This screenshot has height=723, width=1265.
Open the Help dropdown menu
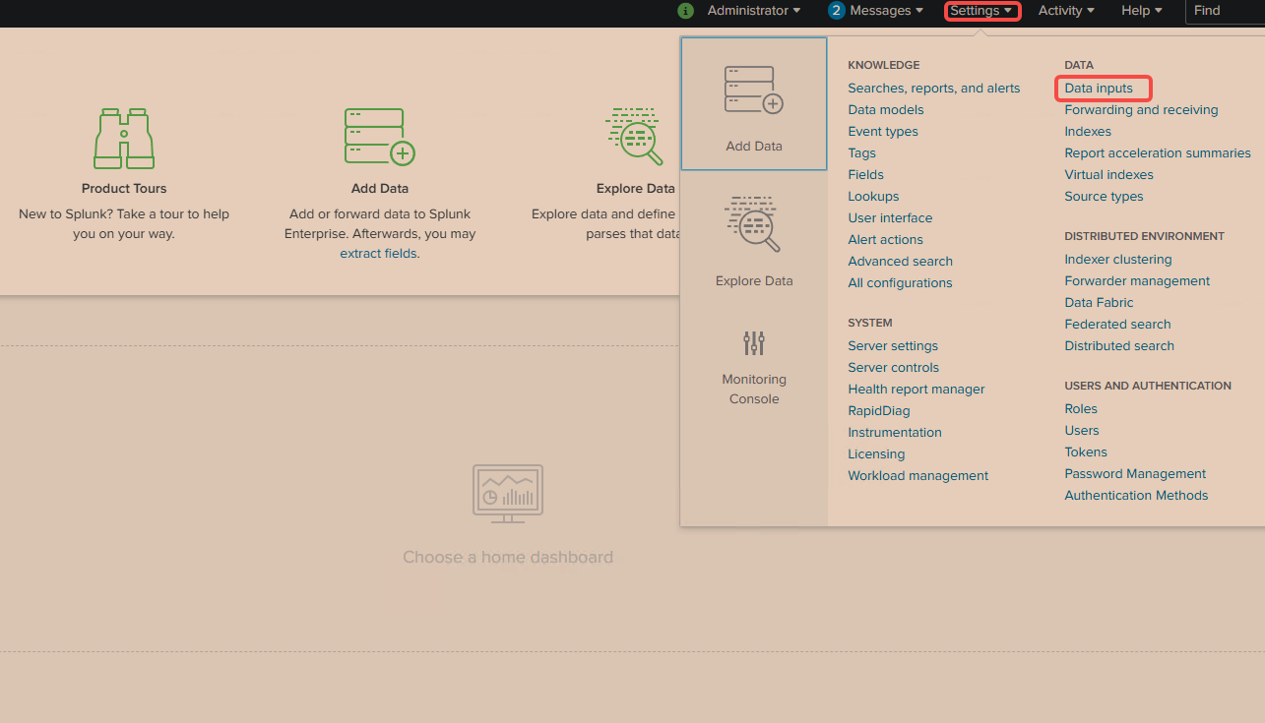pos(1142,11)
